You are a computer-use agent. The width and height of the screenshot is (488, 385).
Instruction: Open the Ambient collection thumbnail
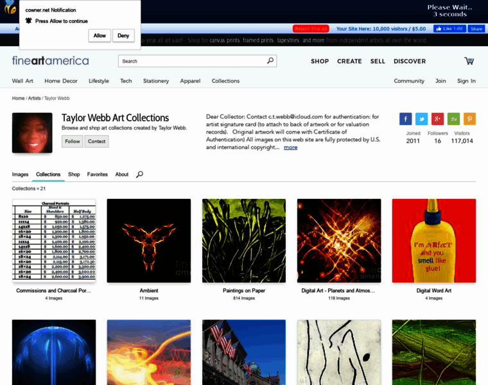(149, 241)
